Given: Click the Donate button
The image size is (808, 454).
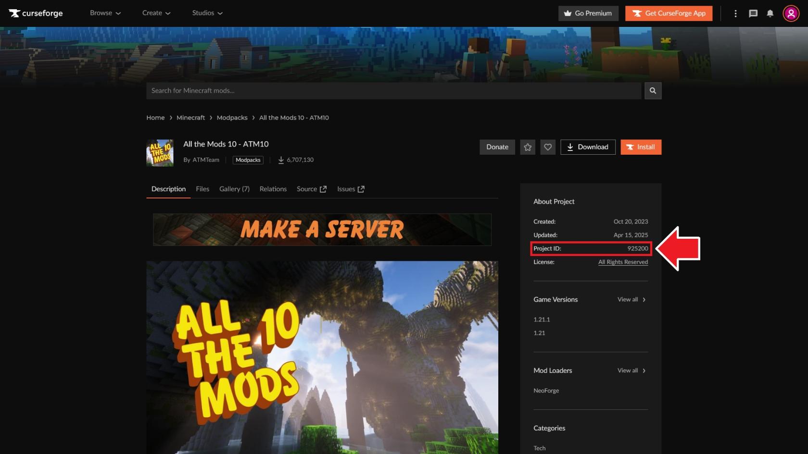Looking at the screenshot, I should [x=497, y=147].
